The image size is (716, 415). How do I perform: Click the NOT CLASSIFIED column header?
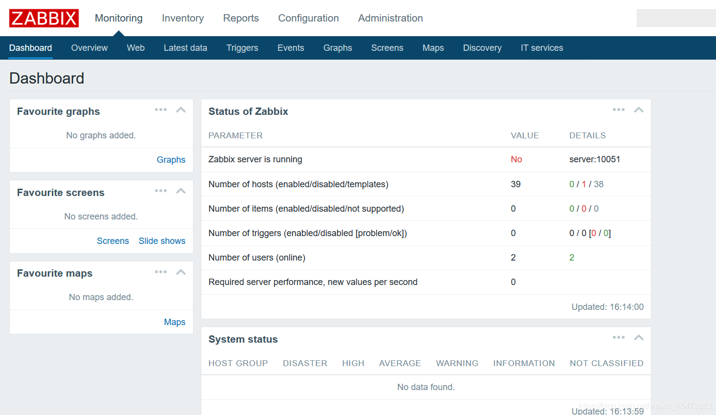607,363
